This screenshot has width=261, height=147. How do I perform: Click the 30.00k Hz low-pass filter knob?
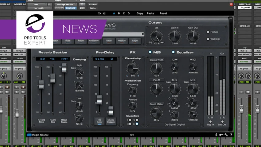click(193, 67)
